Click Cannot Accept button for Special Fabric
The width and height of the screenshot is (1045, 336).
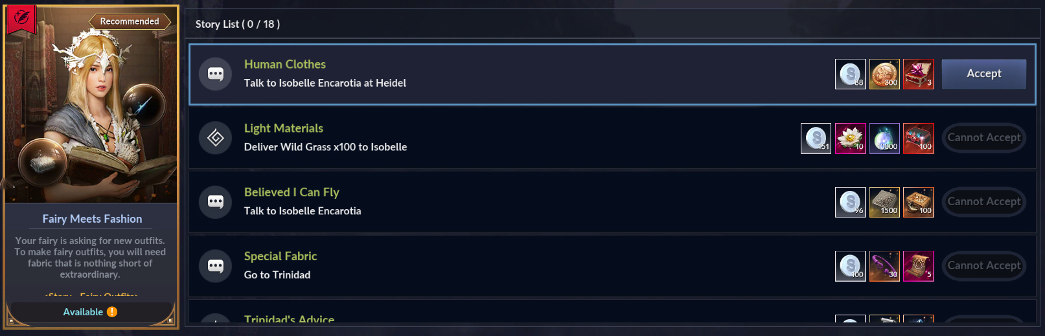point(983,266)
